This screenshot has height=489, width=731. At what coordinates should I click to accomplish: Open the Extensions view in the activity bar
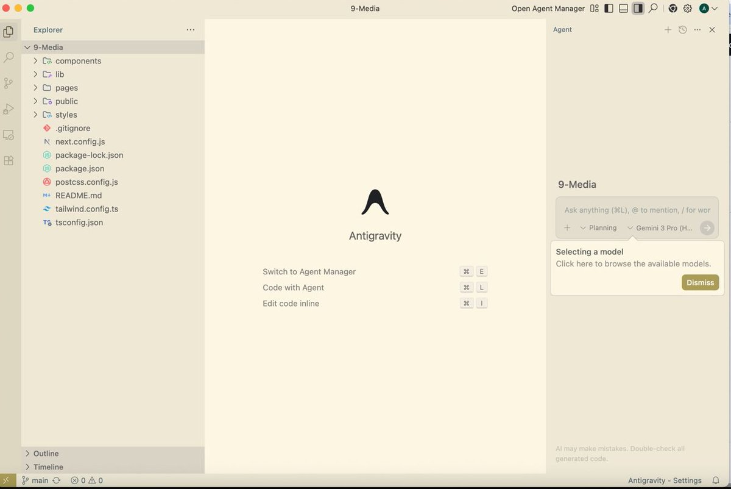coord(9,161)
